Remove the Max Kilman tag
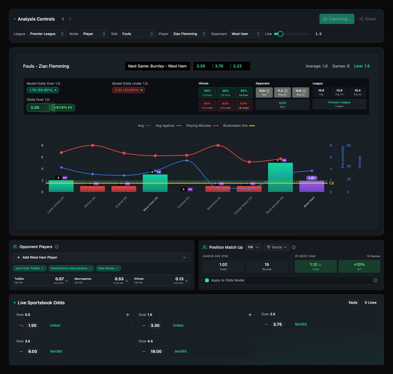 pos(117,268)
